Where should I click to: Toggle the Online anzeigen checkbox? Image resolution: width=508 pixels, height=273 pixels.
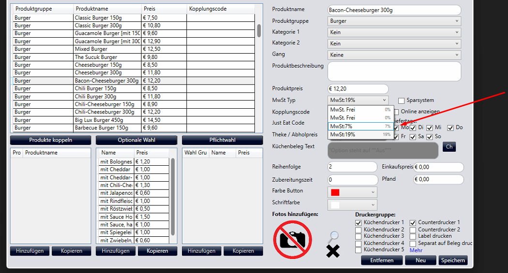coord(396,112)
